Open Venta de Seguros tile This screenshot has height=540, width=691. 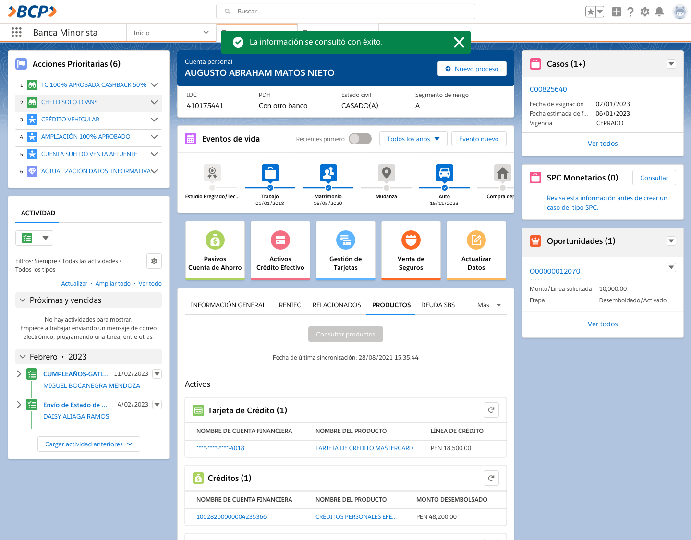411,250
